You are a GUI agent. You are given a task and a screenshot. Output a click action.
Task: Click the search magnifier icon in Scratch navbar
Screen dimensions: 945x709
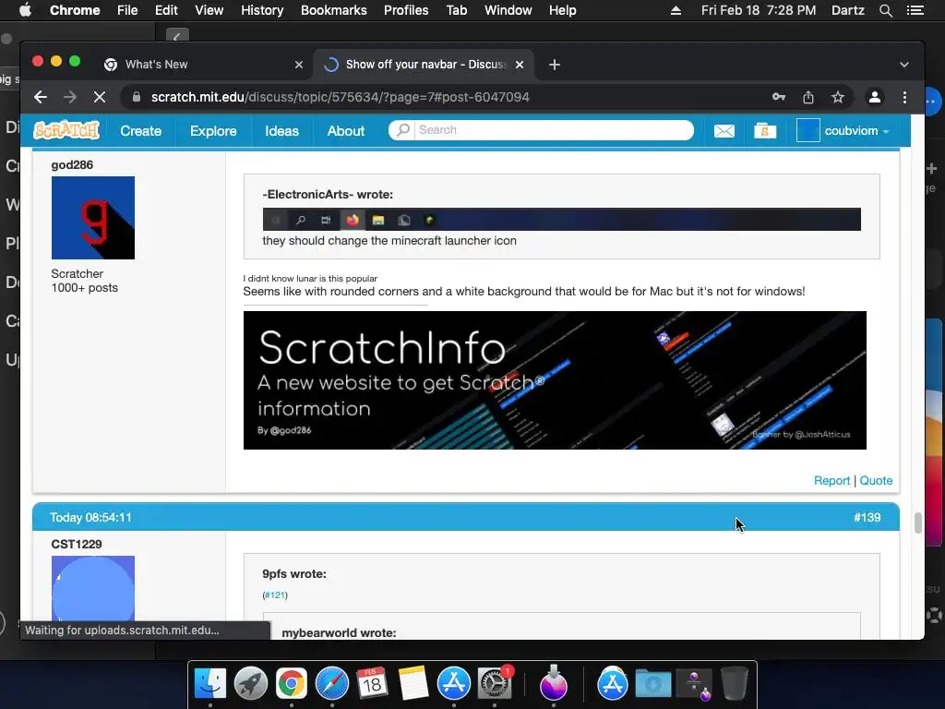click(403, 129)
